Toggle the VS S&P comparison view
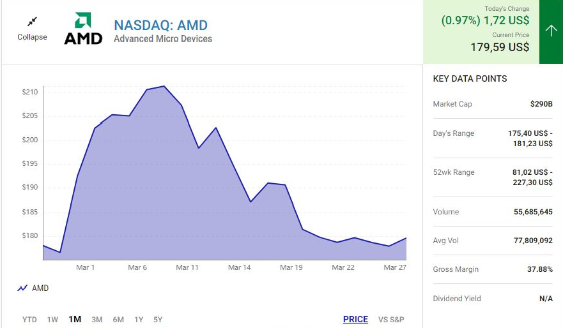Screen dimensions: 563x328 pyautogui.click(x=391, y=320)
